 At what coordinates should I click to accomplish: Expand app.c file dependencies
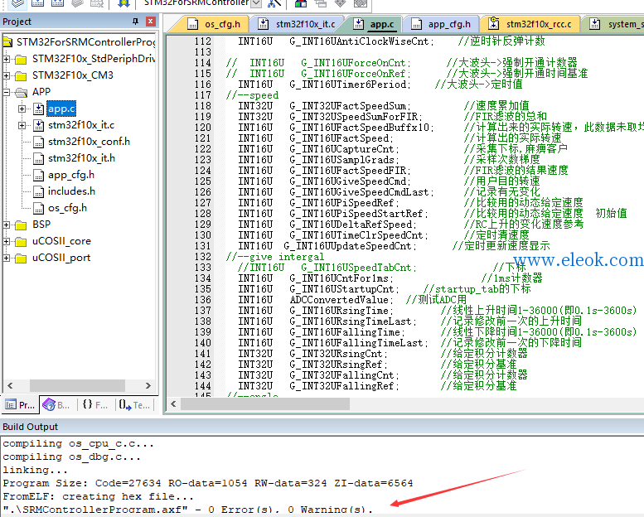pyautogui.click(x=22, y=109)
